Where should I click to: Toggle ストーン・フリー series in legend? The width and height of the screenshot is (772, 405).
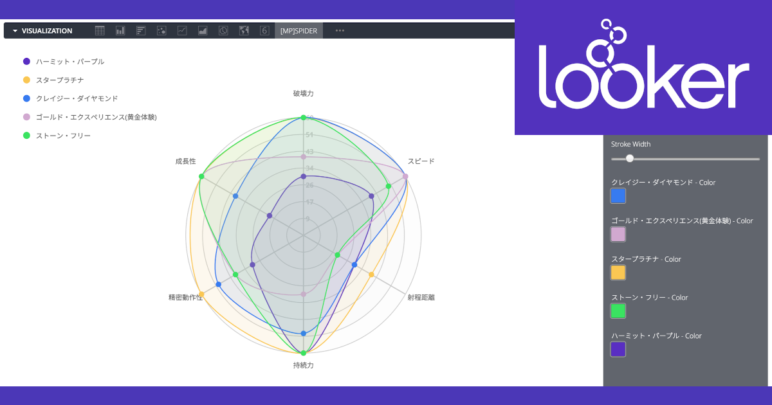click(x=57, y=136)
